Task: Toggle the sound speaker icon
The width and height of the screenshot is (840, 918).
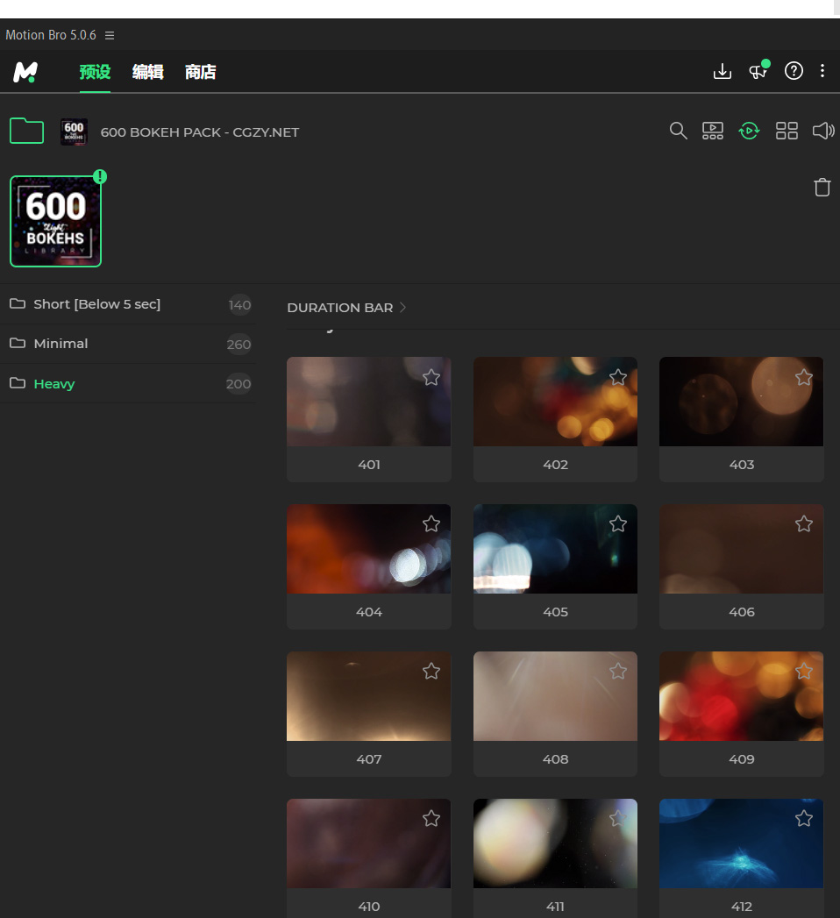Action: pos(822,131)
